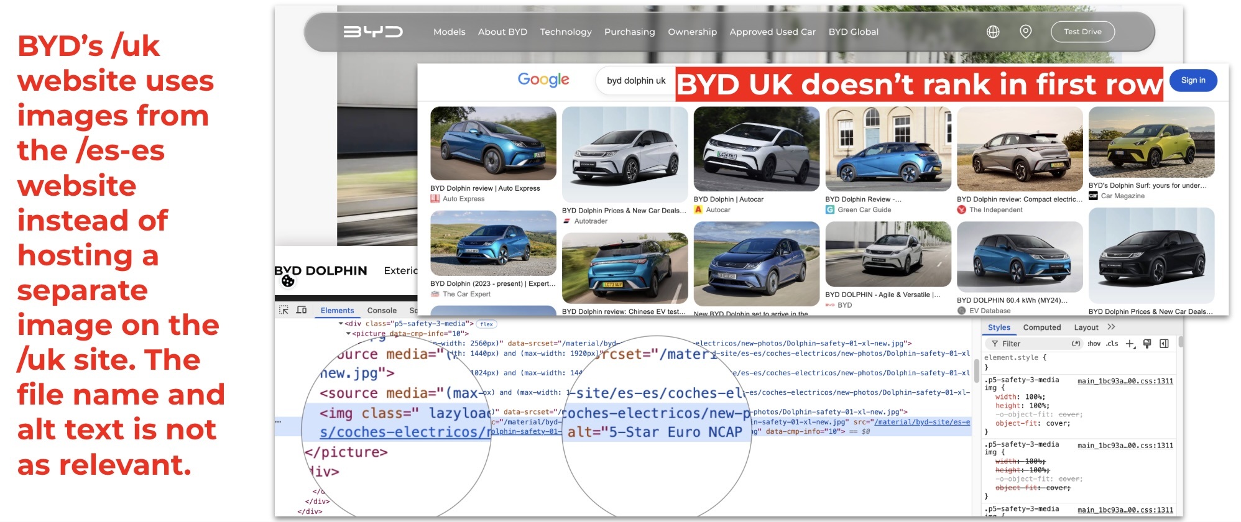Switch to the Computed tab
Viewport: 1241px width, 522px height.
pyautogui.click(x=1042, y=327)
